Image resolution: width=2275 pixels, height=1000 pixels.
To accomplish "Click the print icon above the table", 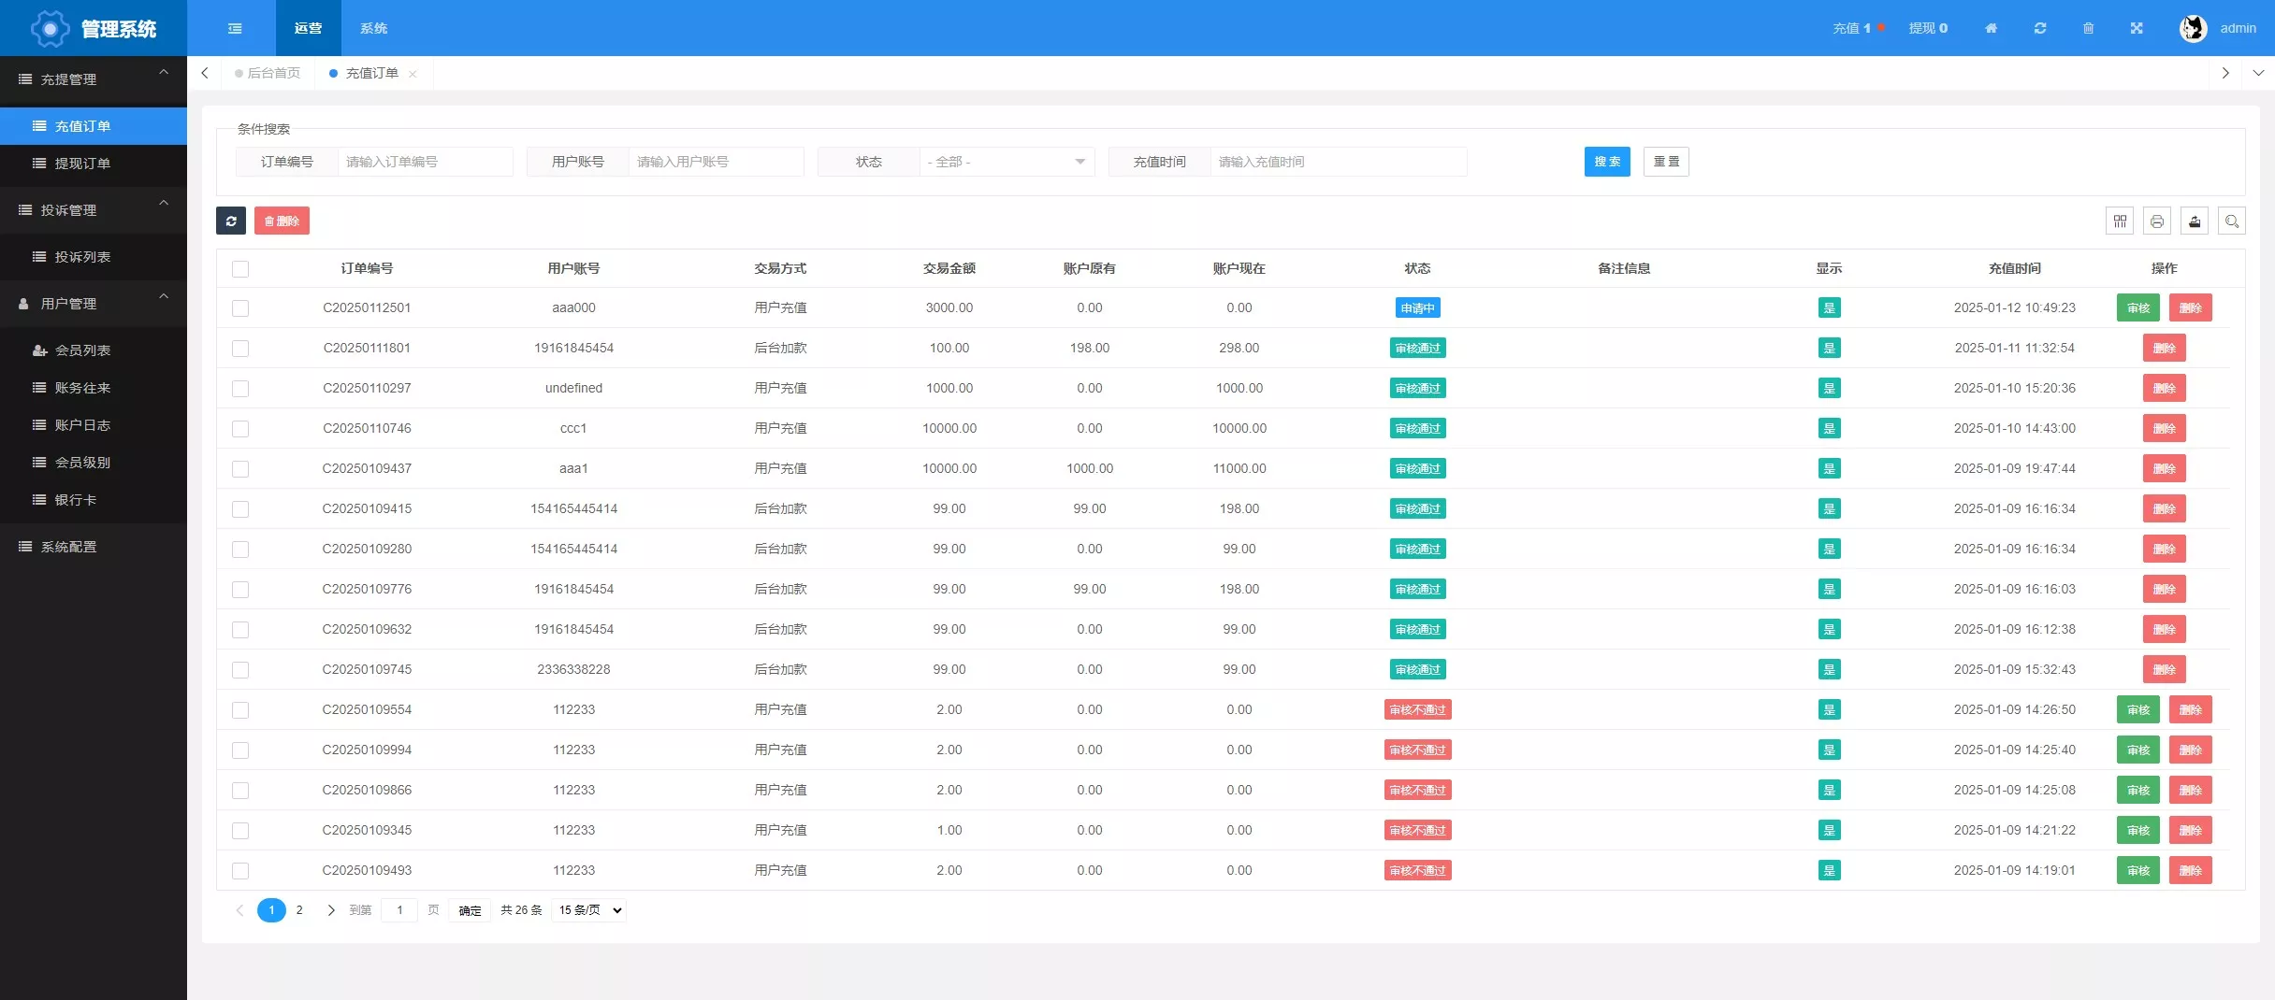I will 2157,221.
